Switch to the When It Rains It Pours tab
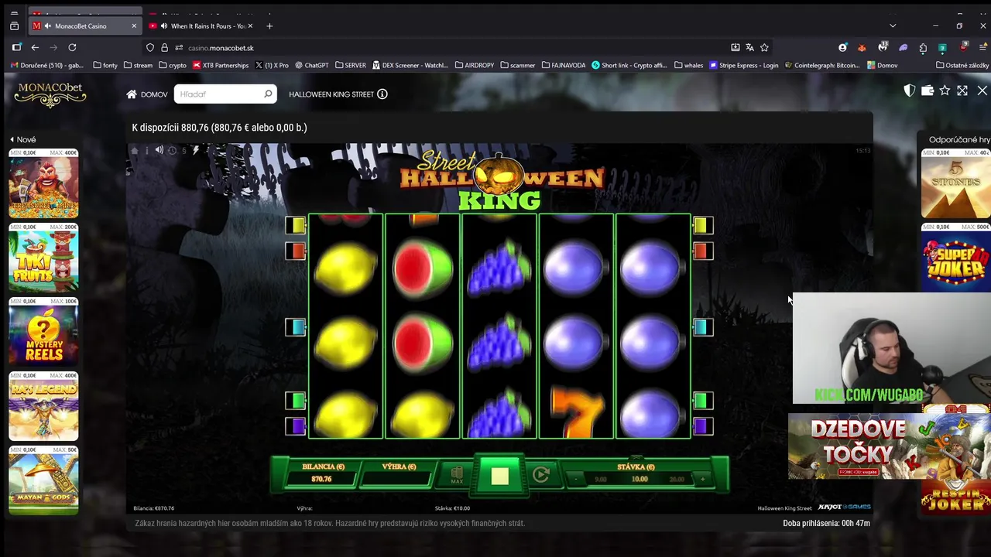The image size is (991, 557). click(x=201, y=26)
